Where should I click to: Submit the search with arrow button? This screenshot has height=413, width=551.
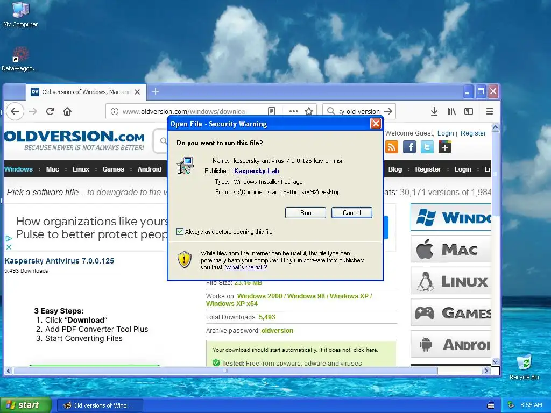click(388, 111)
